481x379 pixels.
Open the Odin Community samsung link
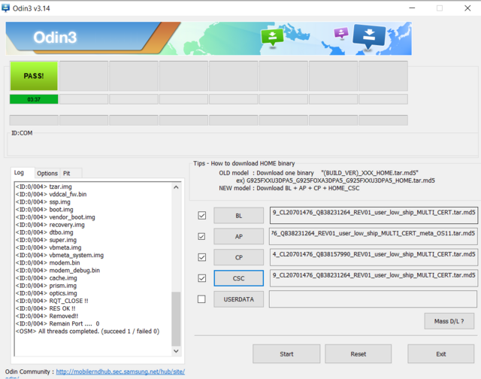[120, 371]
